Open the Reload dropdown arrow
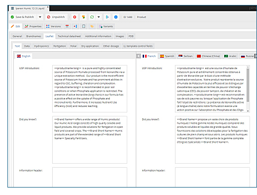257x195 pixels. tap(99, 17)
